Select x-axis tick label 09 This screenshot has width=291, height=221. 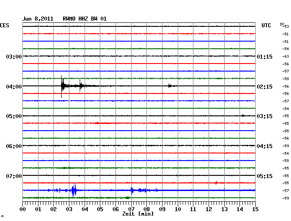162,209
